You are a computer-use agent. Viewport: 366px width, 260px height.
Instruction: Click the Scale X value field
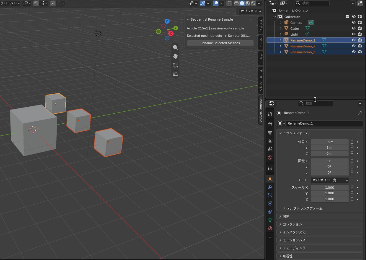pos(330,188)
